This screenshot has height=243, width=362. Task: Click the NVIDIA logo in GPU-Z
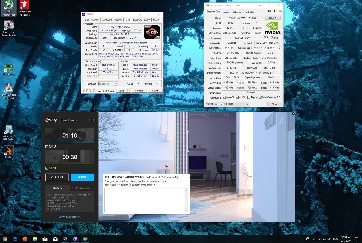[272, 28]
